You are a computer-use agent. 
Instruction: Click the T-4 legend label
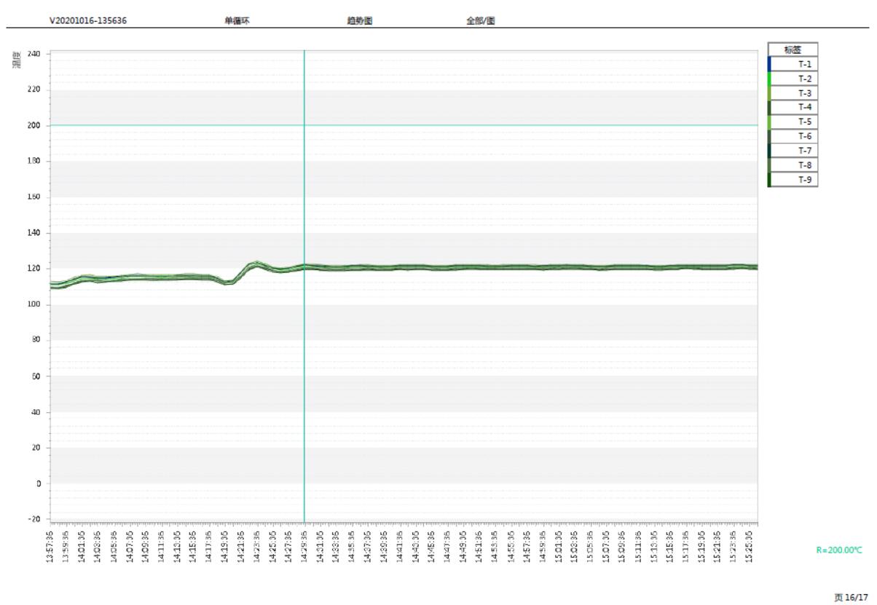[804, 107]
